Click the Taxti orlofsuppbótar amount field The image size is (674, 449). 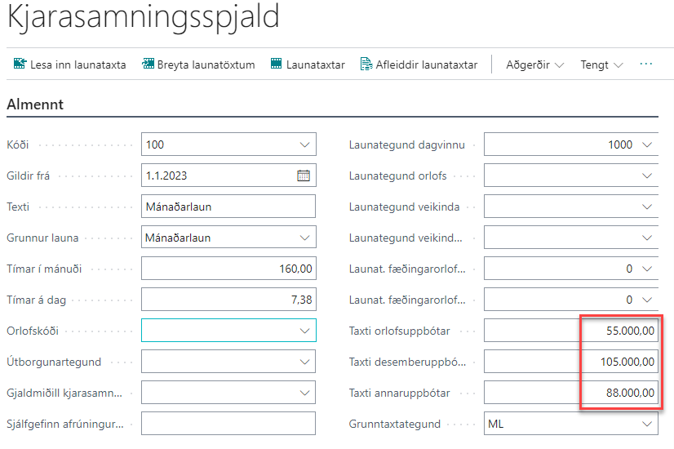570,331
